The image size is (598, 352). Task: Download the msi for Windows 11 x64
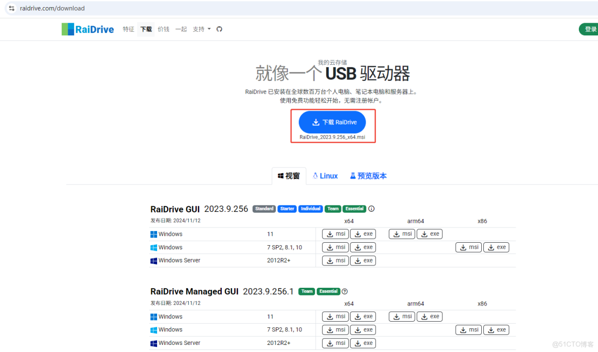coord(335,234)
